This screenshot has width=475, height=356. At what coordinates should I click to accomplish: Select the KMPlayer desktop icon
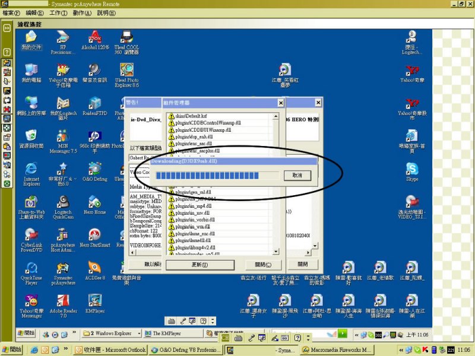coord(95,304)
